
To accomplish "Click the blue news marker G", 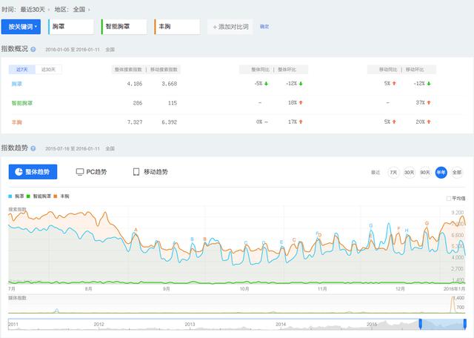I will pos(371,225).
